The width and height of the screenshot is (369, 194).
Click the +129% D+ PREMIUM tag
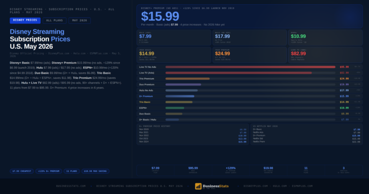tap(49, 171)
